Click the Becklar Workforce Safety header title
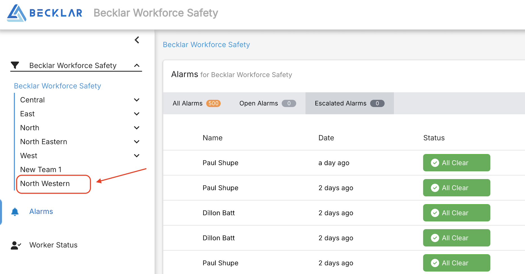This screenshot has height=274, width=525. tap(156, 13)
